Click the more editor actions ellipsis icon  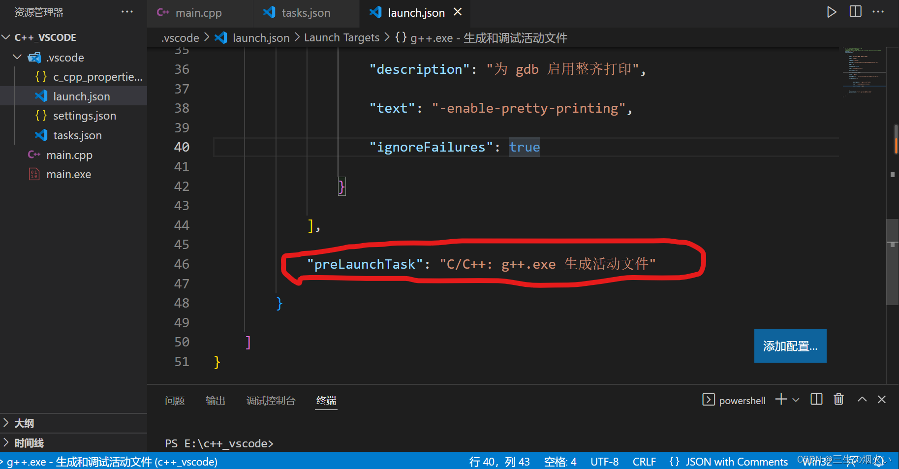click(878, 12)
